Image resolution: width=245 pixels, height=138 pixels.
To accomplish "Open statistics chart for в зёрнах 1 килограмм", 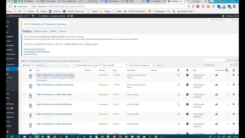I will coord(216,85).
